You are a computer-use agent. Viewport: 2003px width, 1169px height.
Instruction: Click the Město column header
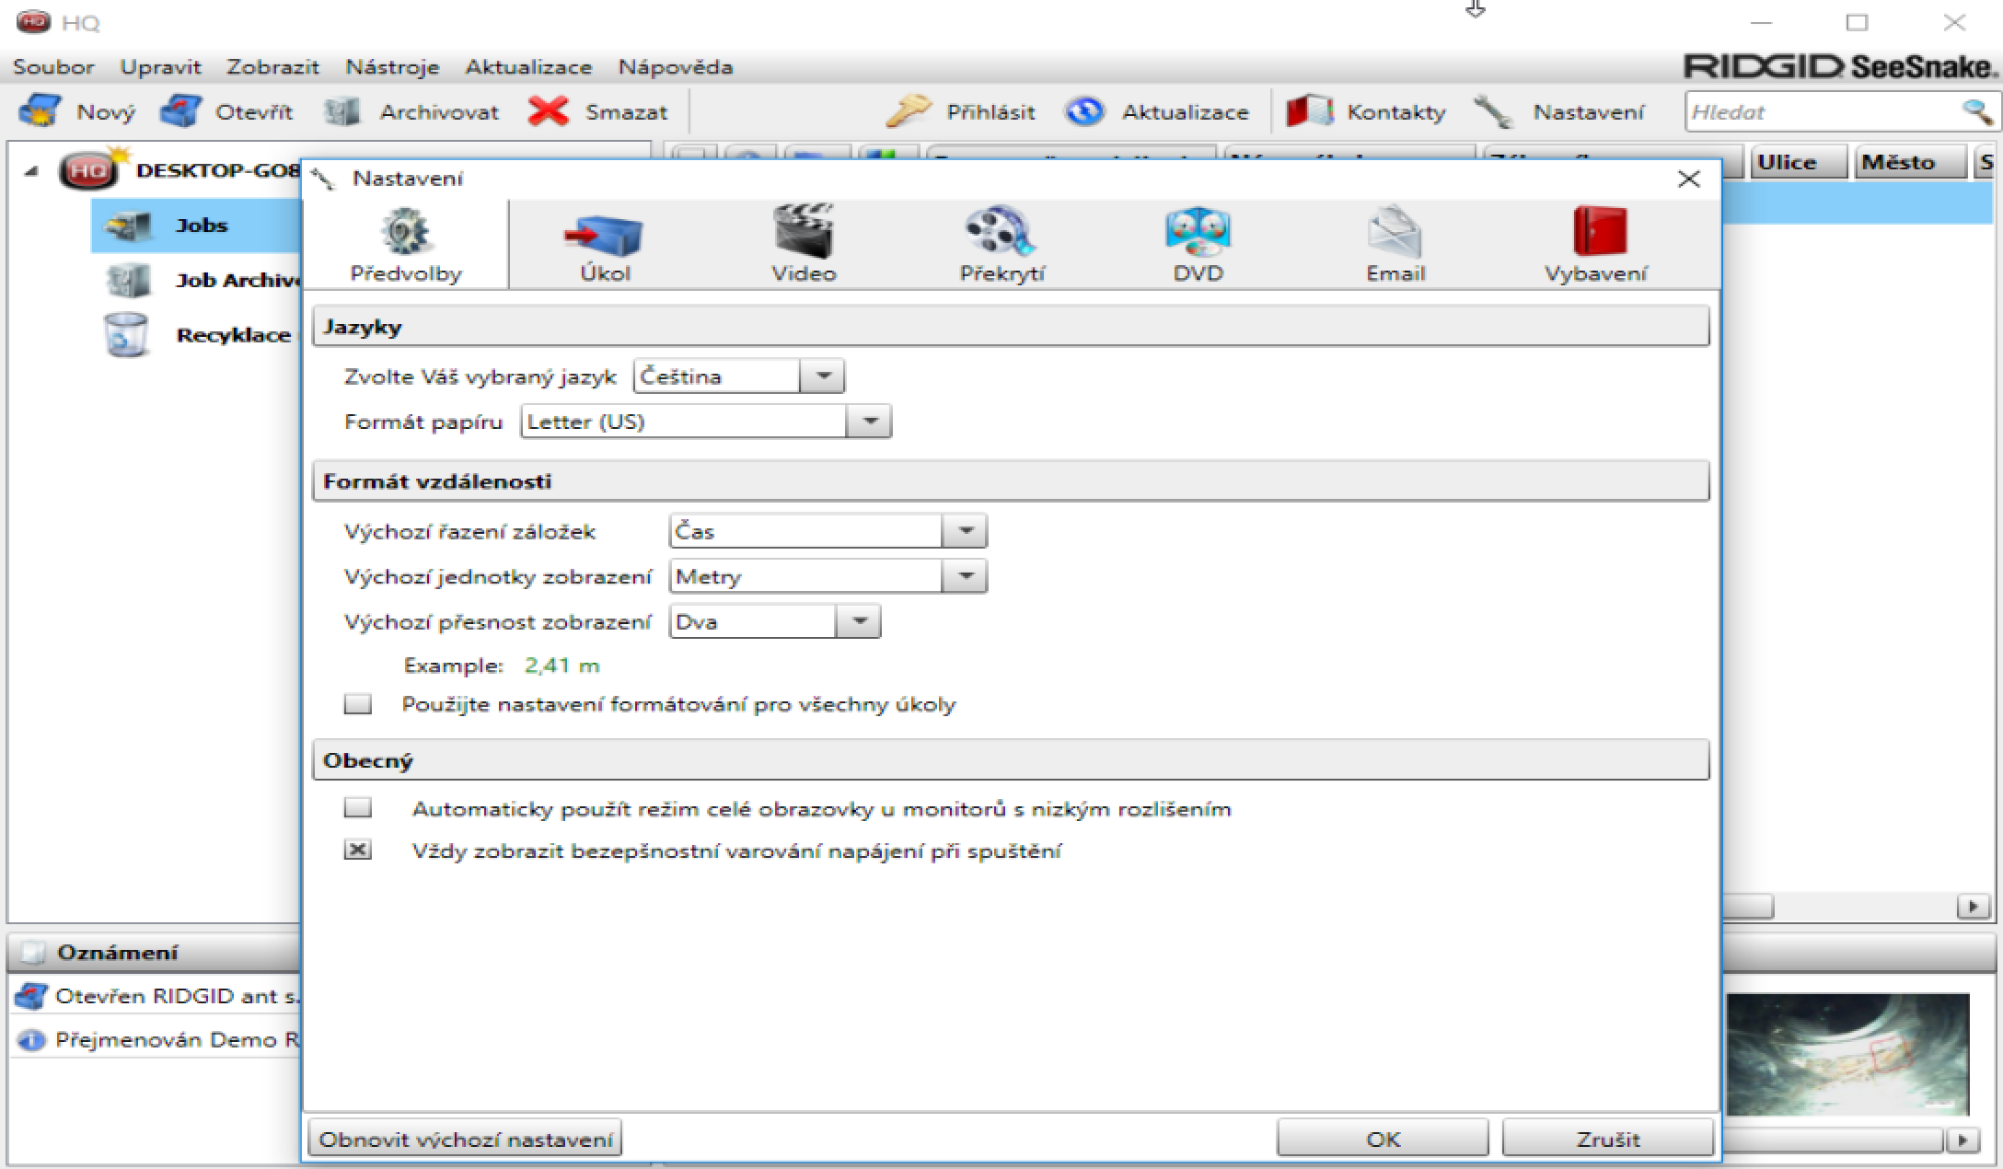[x=1909, y=162]
